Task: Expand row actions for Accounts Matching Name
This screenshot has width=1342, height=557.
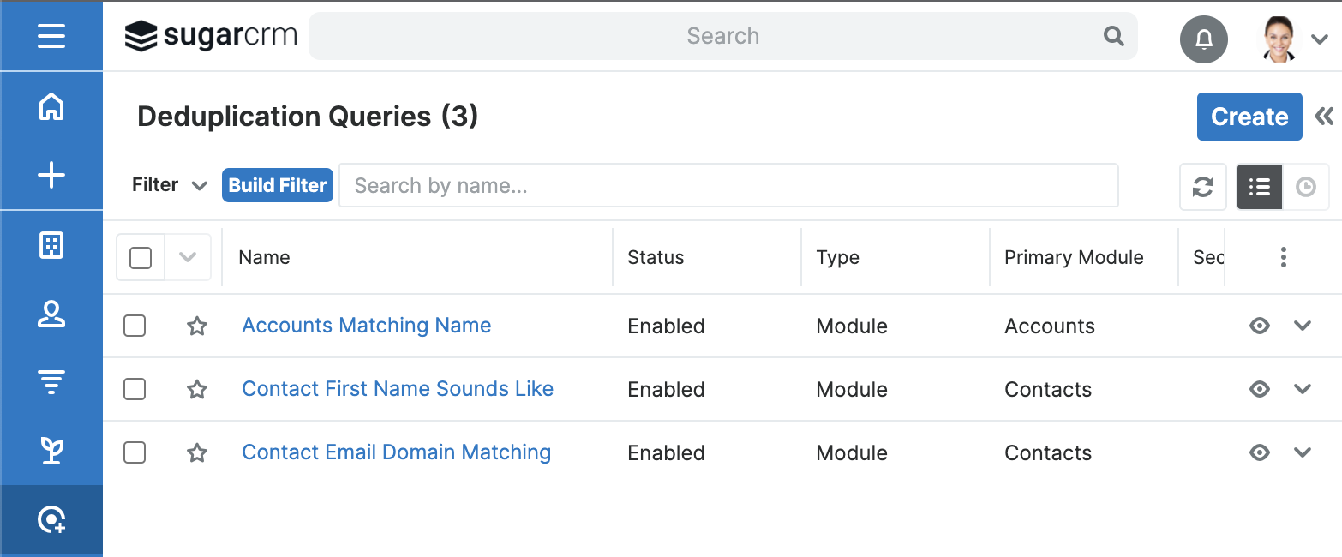Action: pyautogui.click(x=1303, y=326)
